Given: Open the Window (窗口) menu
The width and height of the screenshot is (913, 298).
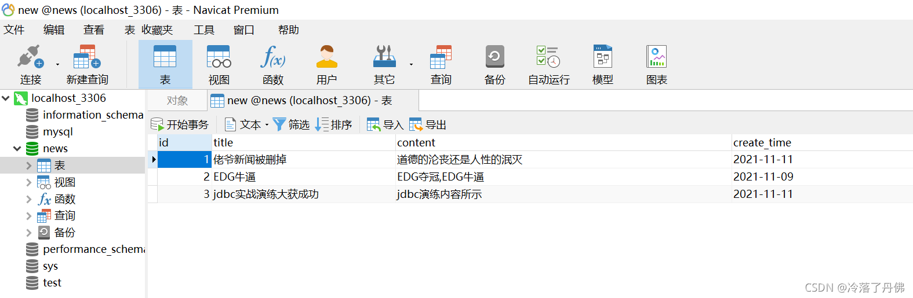Looking at the screenshot, I should tap(244, 30).
